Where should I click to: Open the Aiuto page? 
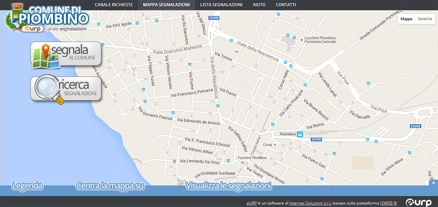point(259,5)
